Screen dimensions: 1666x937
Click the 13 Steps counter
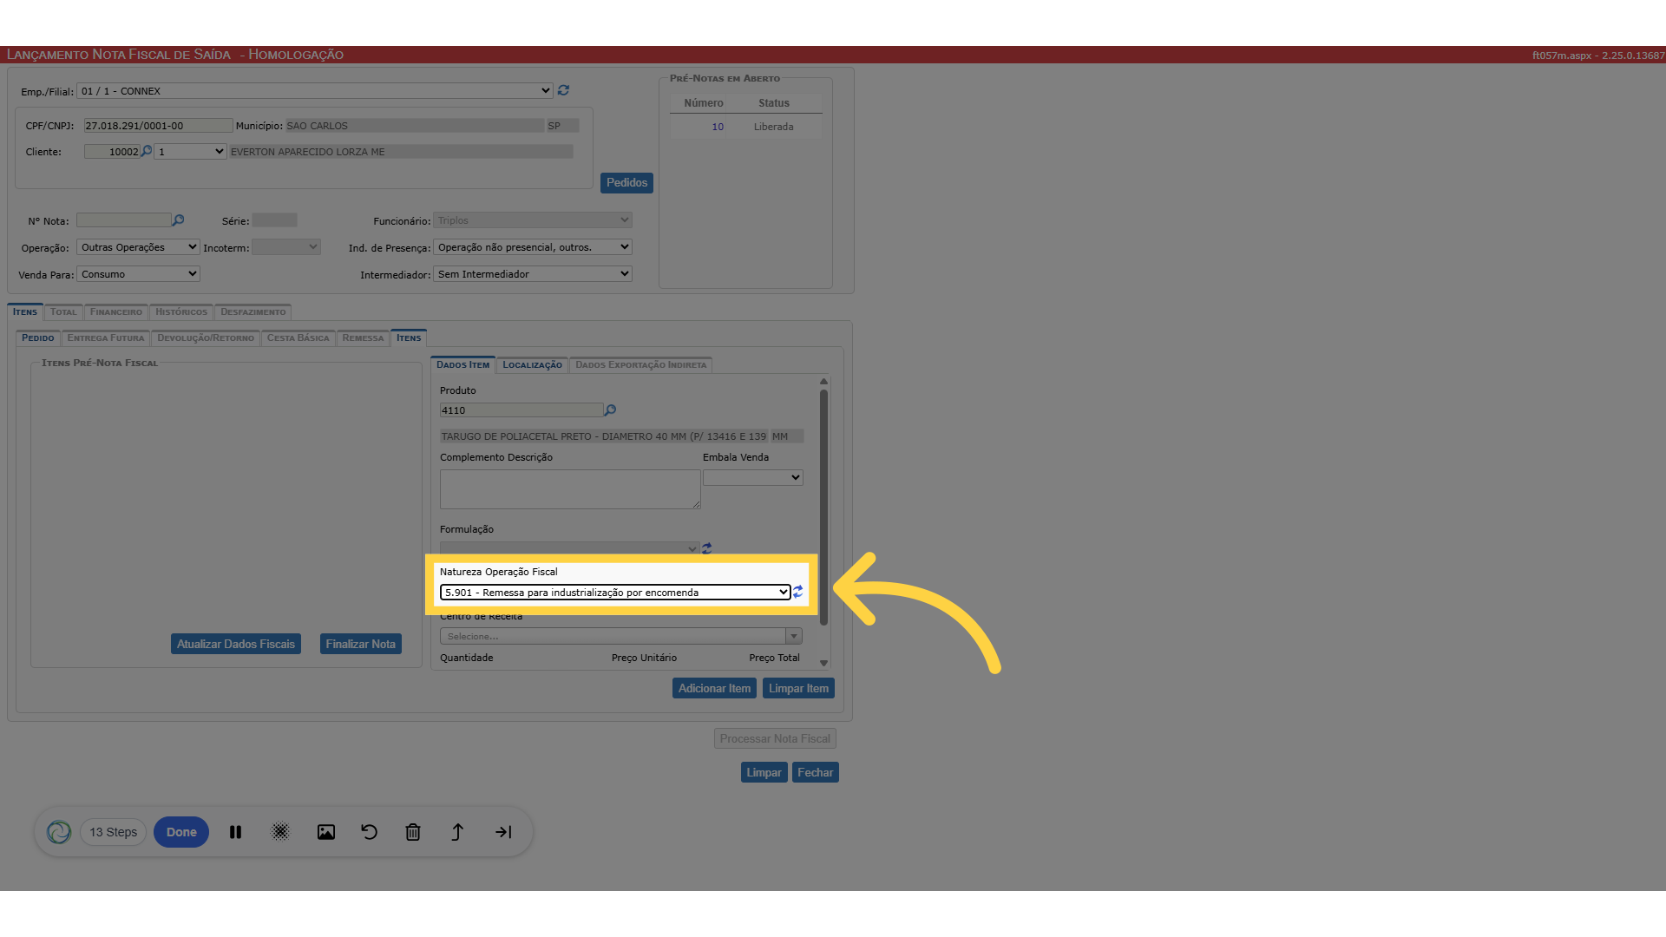pos(114,832)
